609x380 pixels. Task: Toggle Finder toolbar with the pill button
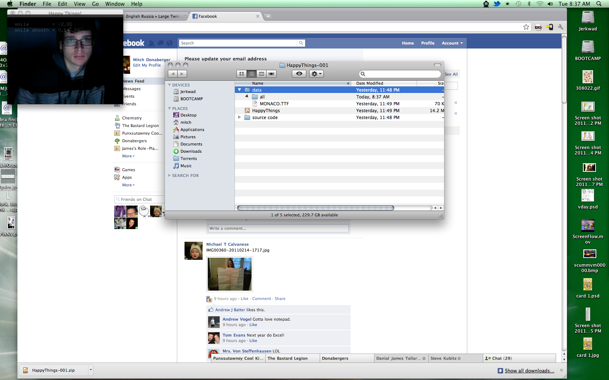click(x=438, y=65)
